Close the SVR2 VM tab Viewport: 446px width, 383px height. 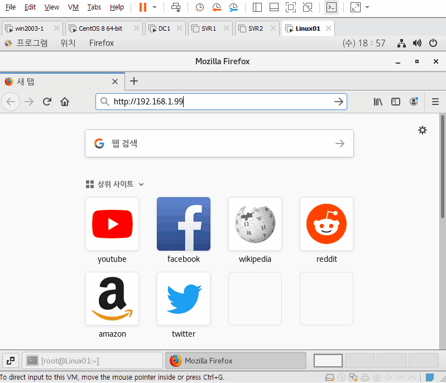click(x=273, y=28)
